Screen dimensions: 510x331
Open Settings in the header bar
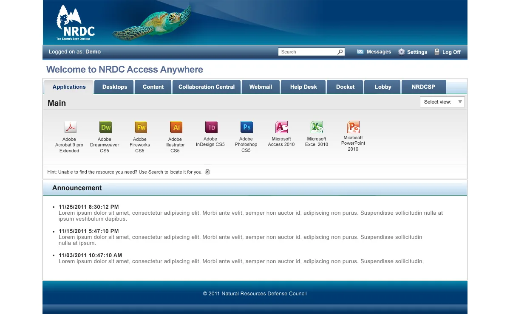click(413, 52)
